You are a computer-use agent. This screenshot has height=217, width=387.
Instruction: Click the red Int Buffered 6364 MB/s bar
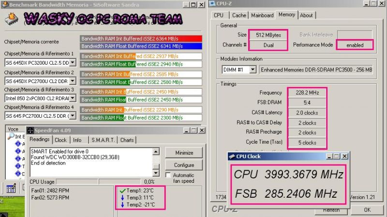[x=141, y=39]
